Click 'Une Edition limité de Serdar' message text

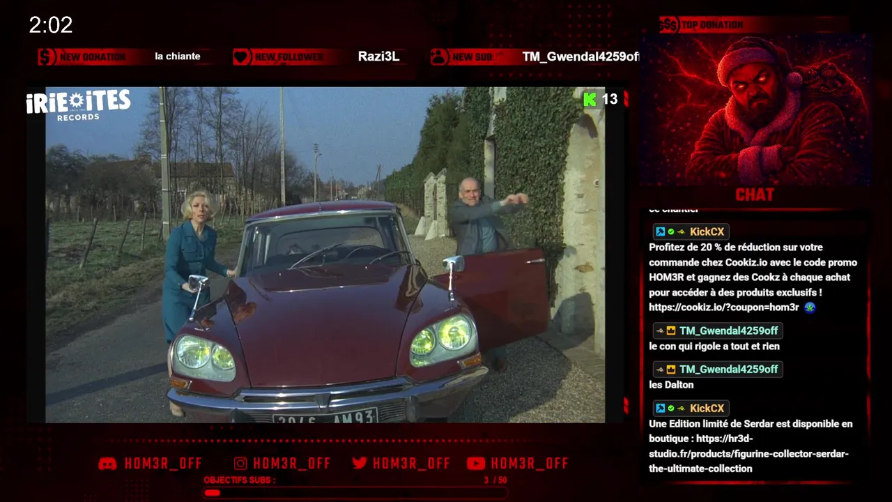coord(751,446)
